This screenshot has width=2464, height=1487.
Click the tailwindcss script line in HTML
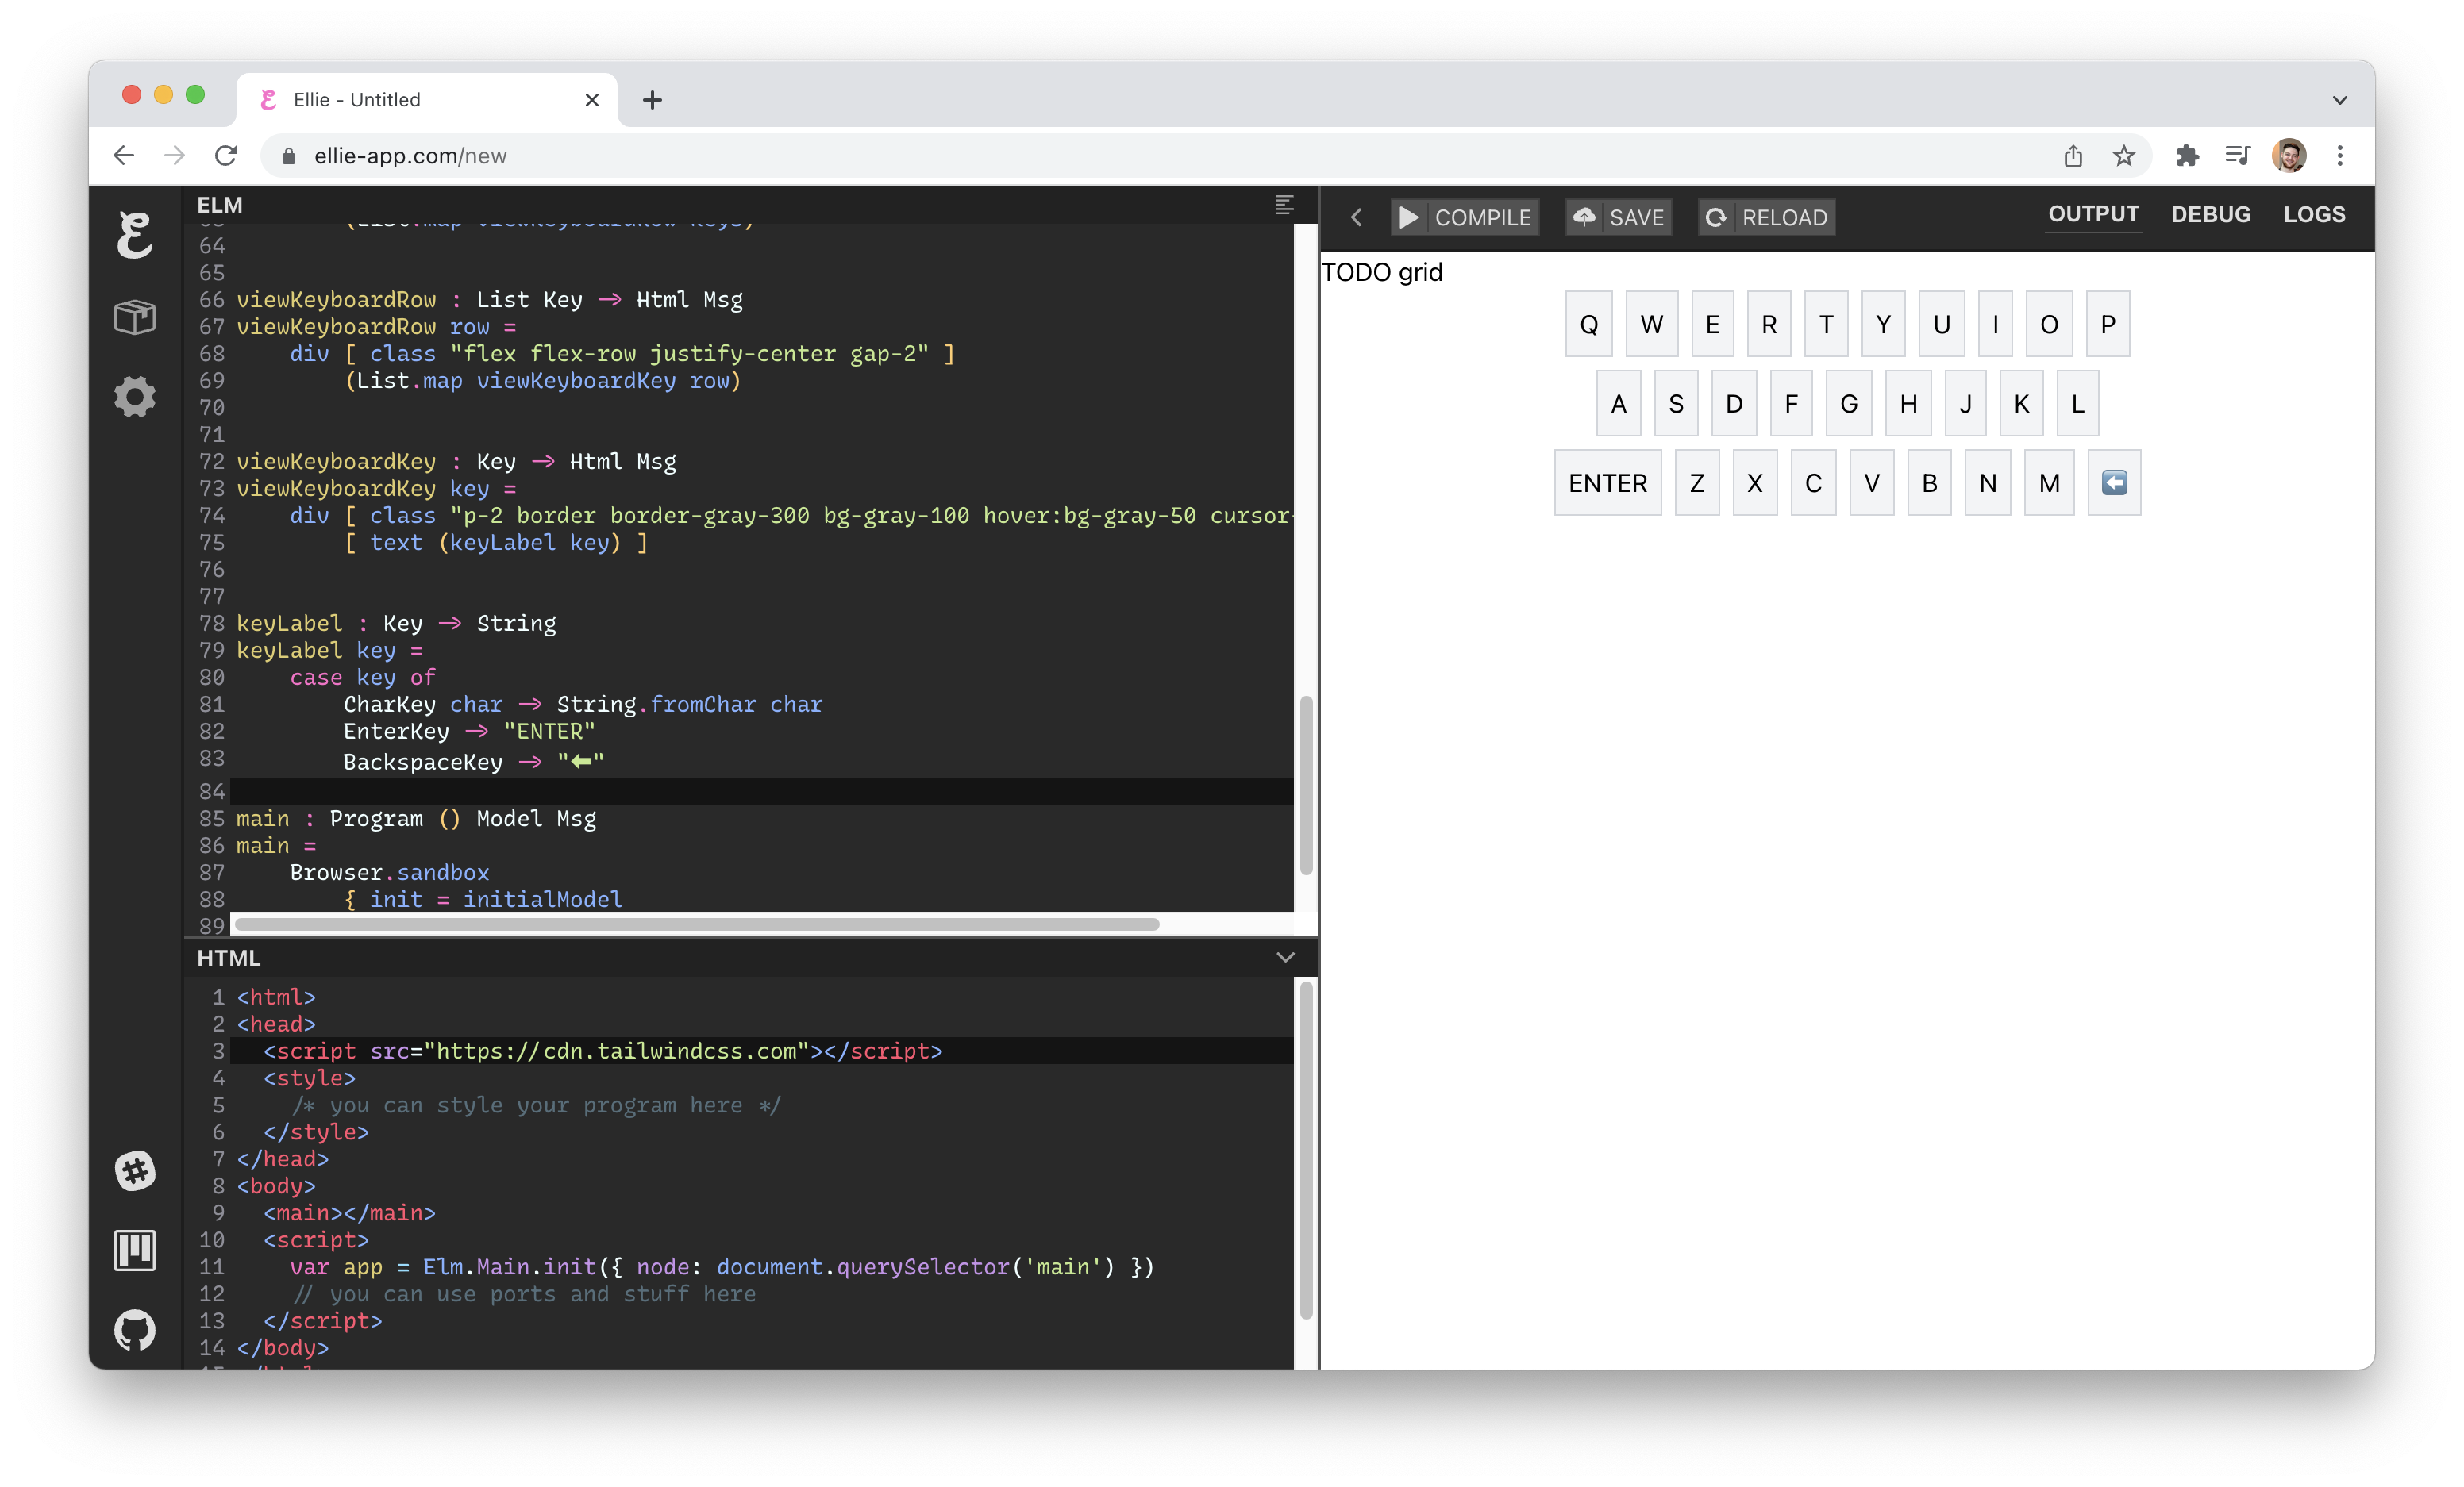pos(603,1051)
